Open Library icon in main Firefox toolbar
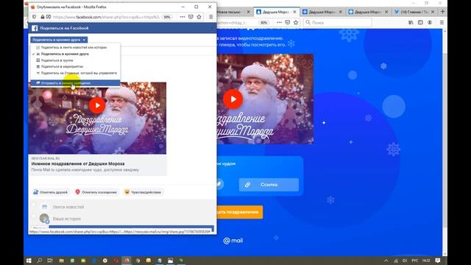The height and width of the screenshot is (265, 471). point(411,23)
